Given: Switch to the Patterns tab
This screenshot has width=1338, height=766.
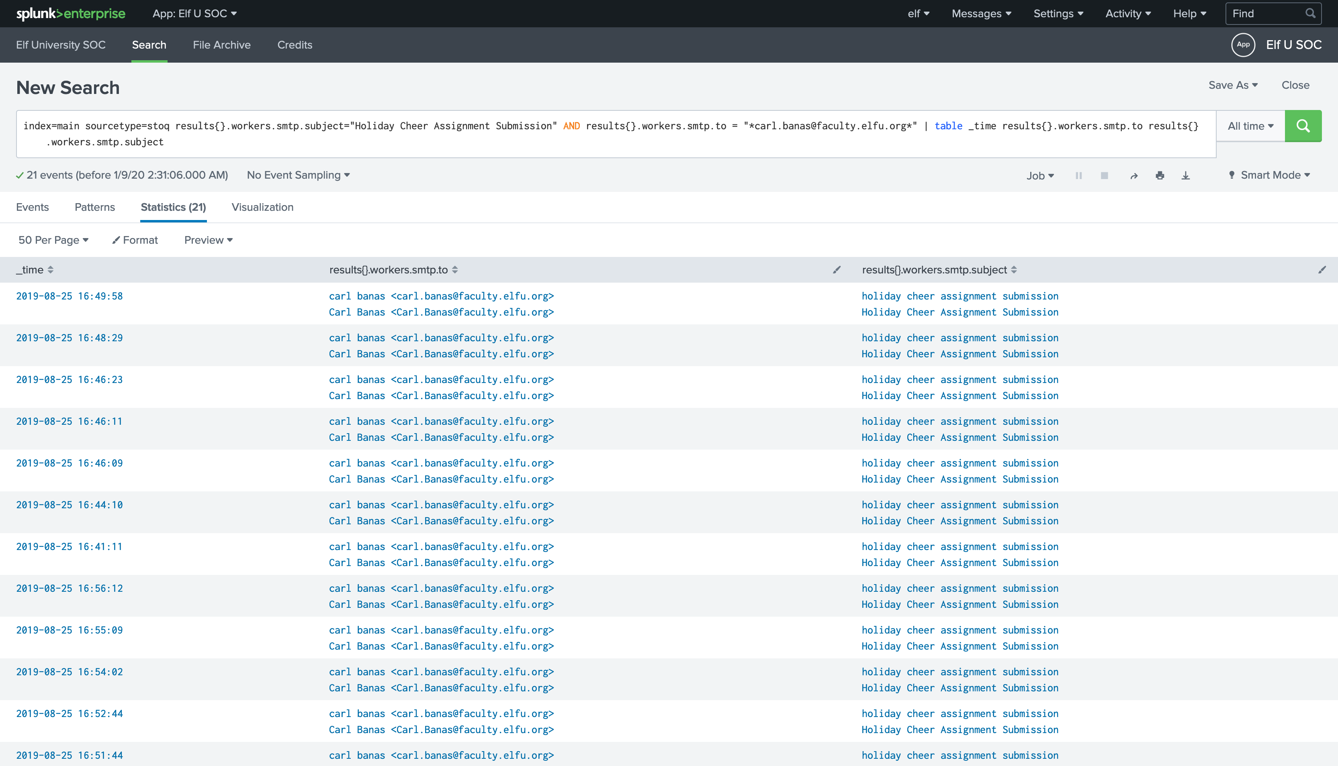Looking at the screenshot, I should pos(95,207).
